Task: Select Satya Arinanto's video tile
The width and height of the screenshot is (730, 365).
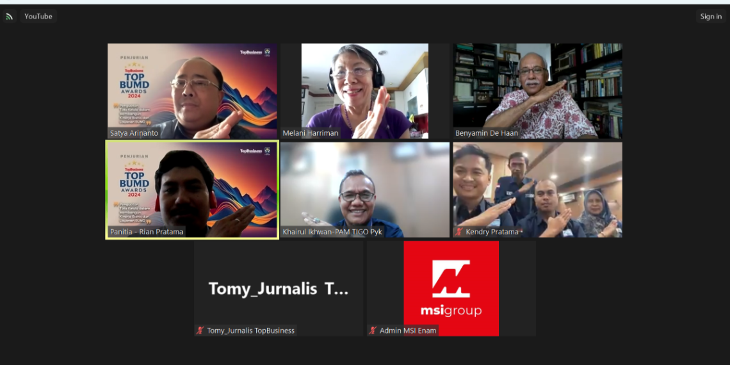Action: pos(192,91)
